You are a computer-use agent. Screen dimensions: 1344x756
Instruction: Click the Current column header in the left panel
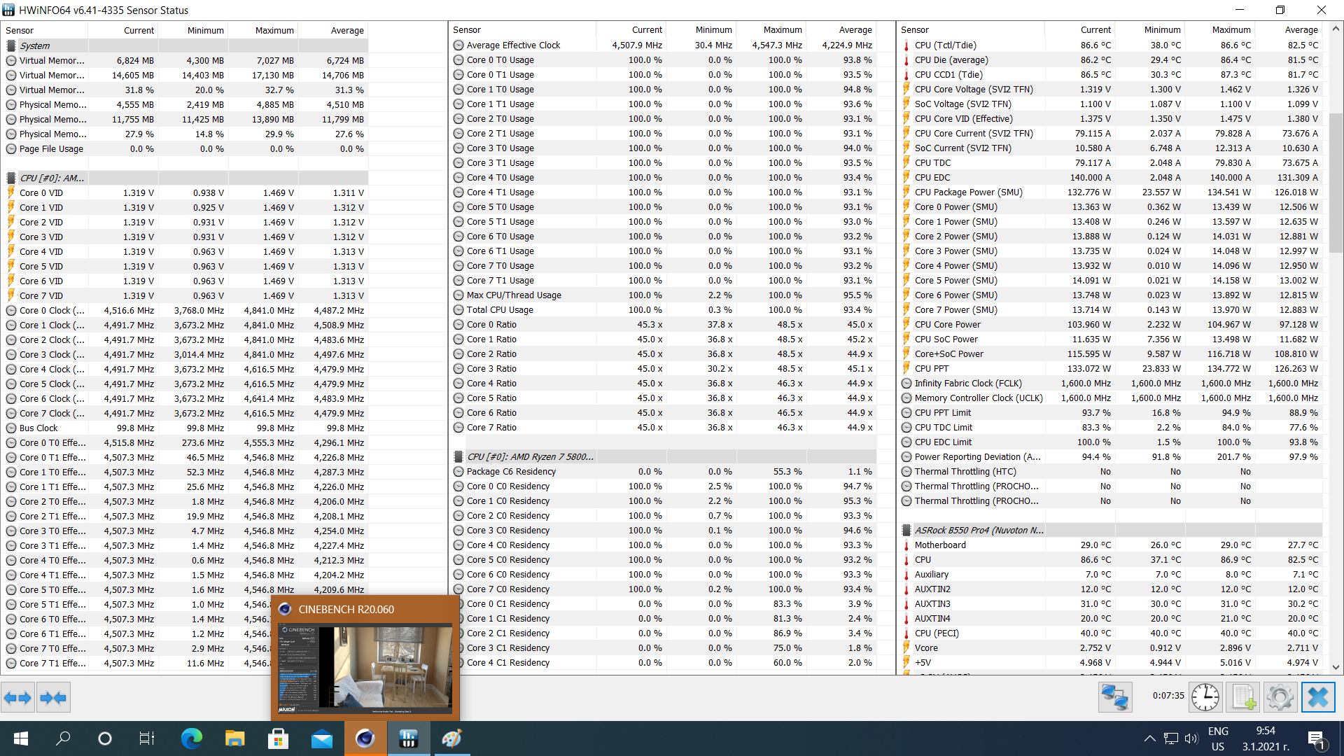[x=123, y=30]
